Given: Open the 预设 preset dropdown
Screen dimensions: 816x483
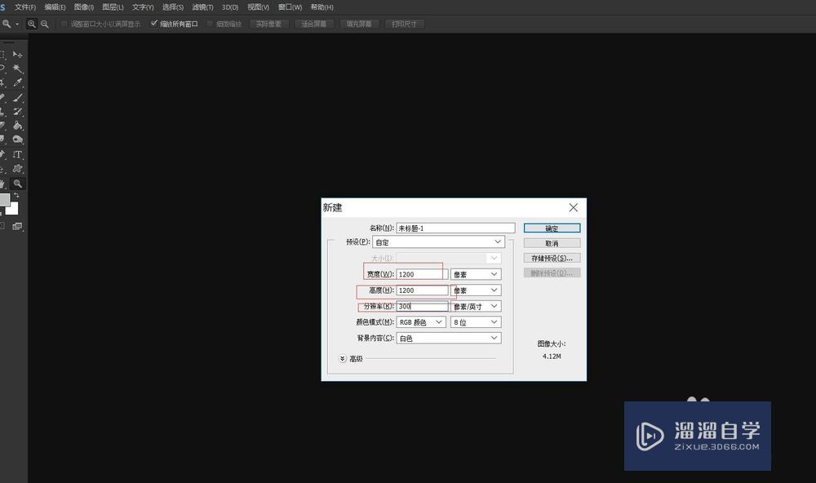Looking at the screenshot, I should [x=438, y=242].
